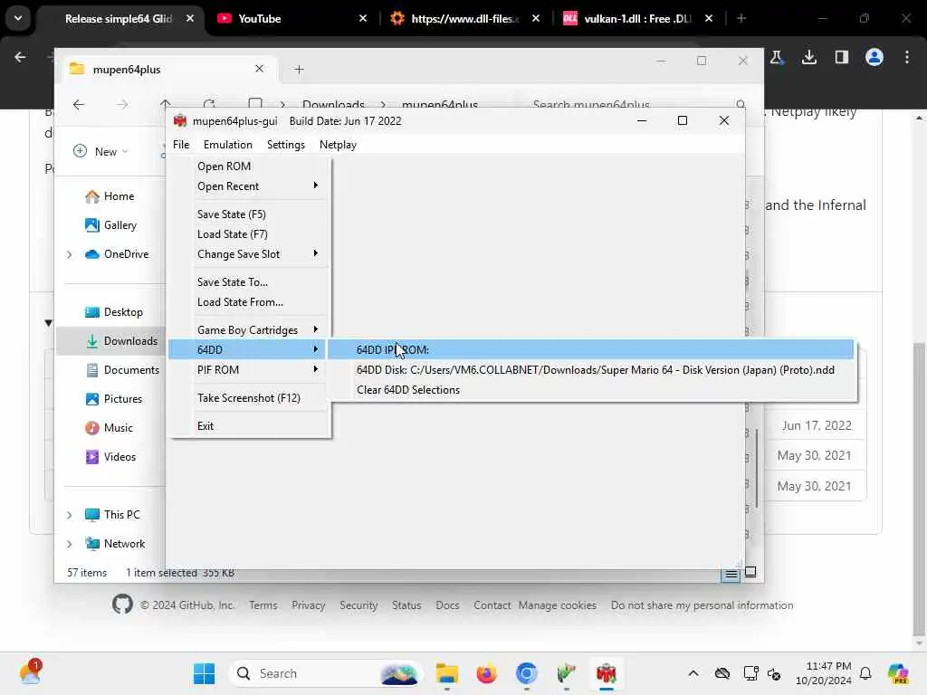The width and height of the screenshot is (927, 695).
Task: Select the 64DD Disk Super Mario 64 entry
Action: click(591, 370)
